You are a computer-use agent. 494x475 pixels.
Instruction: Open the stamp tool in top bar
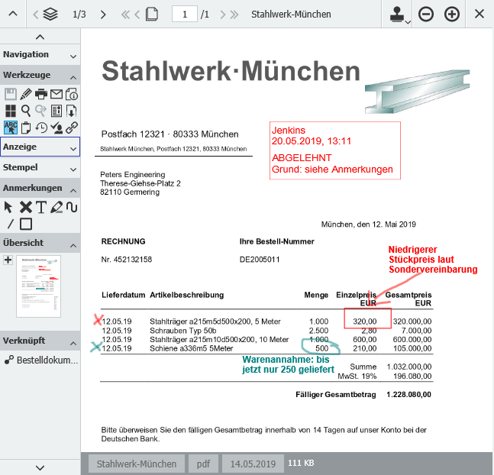(397, 15)
